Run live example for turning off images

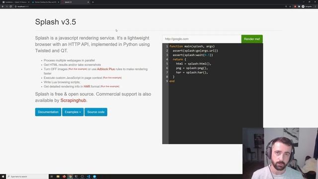coord(78,69)
